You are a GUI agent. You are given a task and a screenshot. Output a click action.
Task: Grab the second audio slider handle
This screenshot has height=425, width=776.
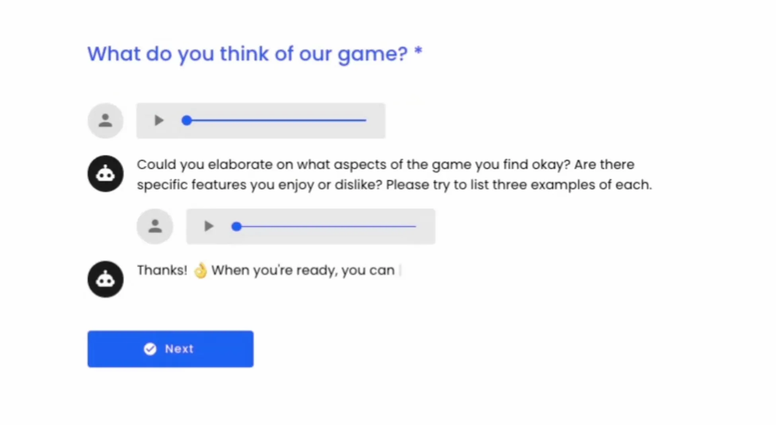236,226
